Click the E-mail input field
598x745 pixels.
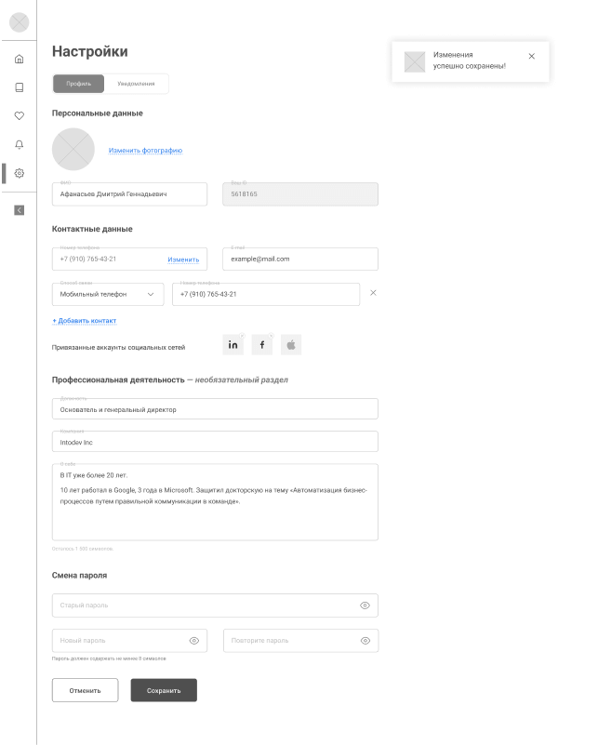click(300, 259)
